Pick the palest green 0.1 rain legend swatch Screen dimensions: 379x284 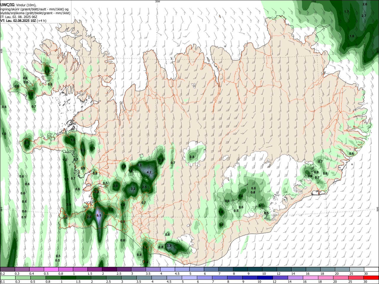tap(7, 277)
